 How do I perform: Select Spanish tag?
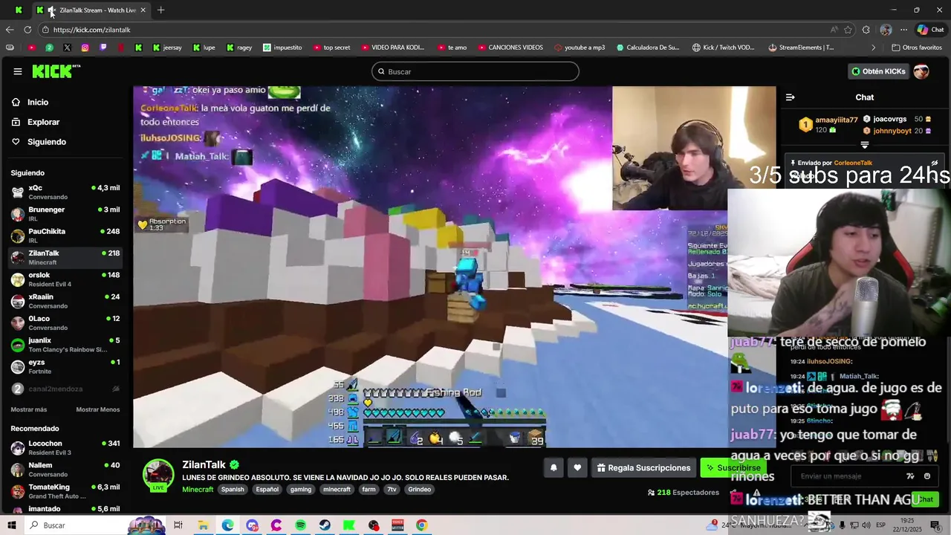point(233,490)
